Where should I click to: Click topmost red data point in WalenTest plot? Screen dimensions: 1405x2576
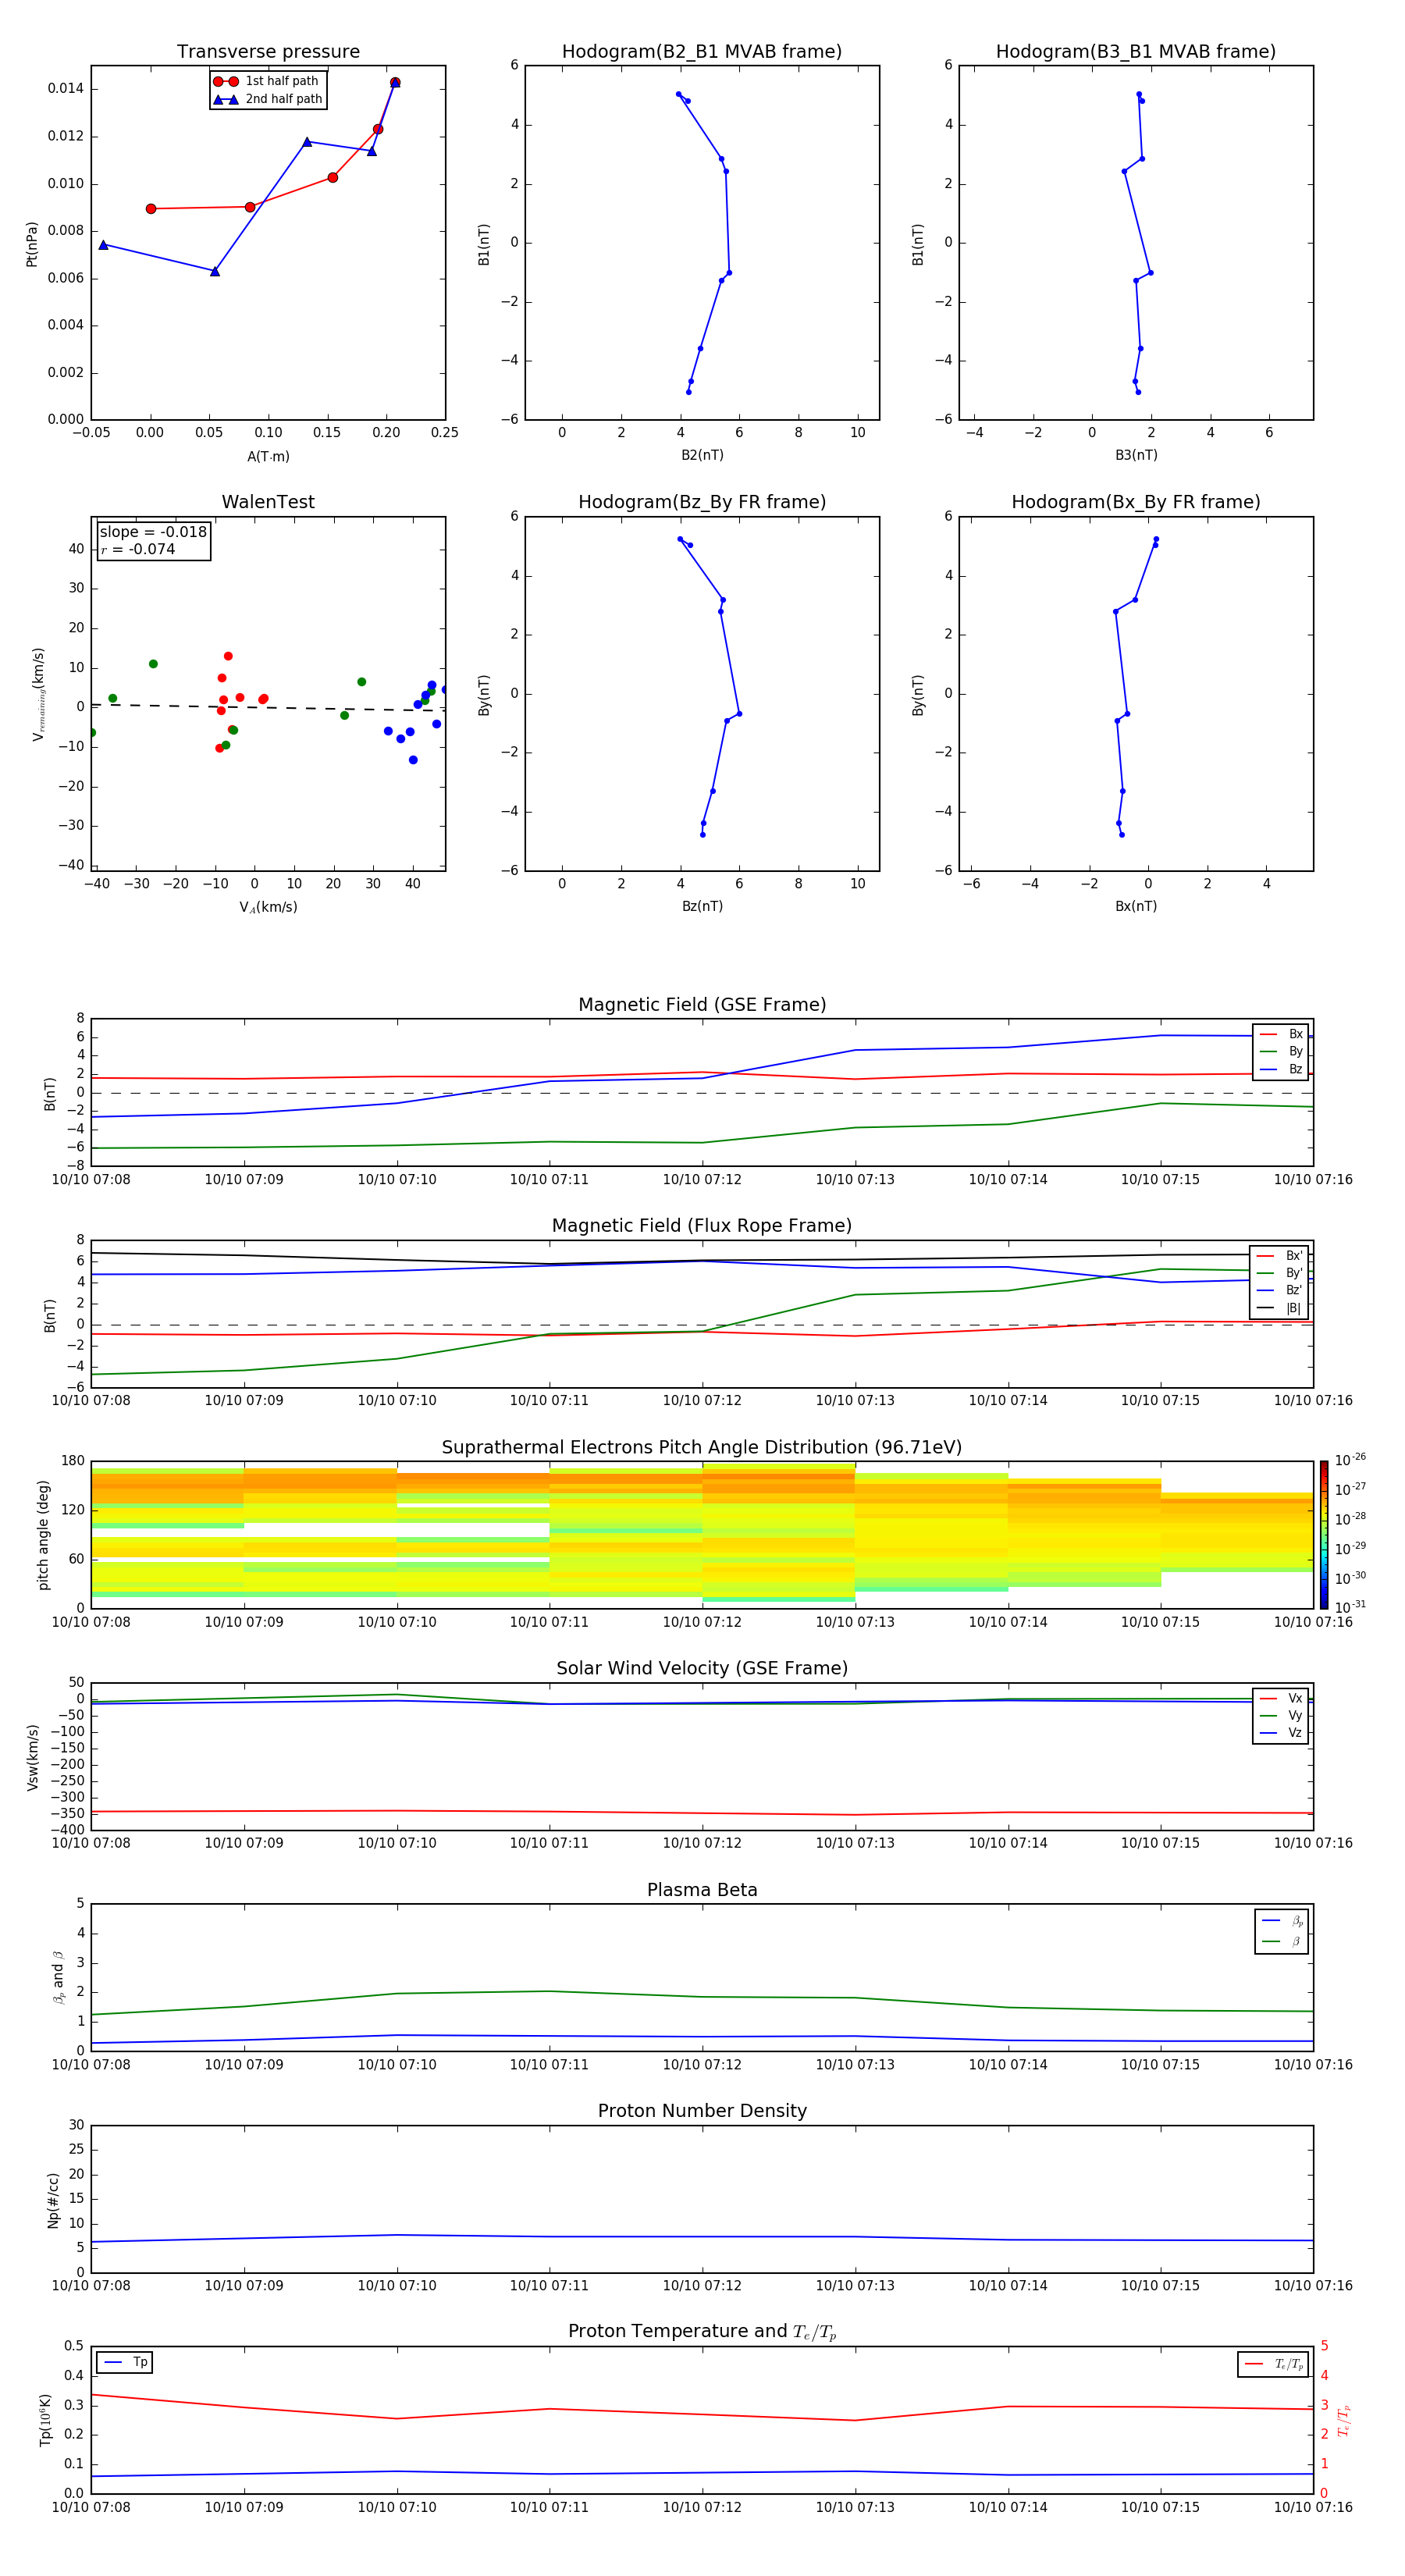click(x=228, y=656)
